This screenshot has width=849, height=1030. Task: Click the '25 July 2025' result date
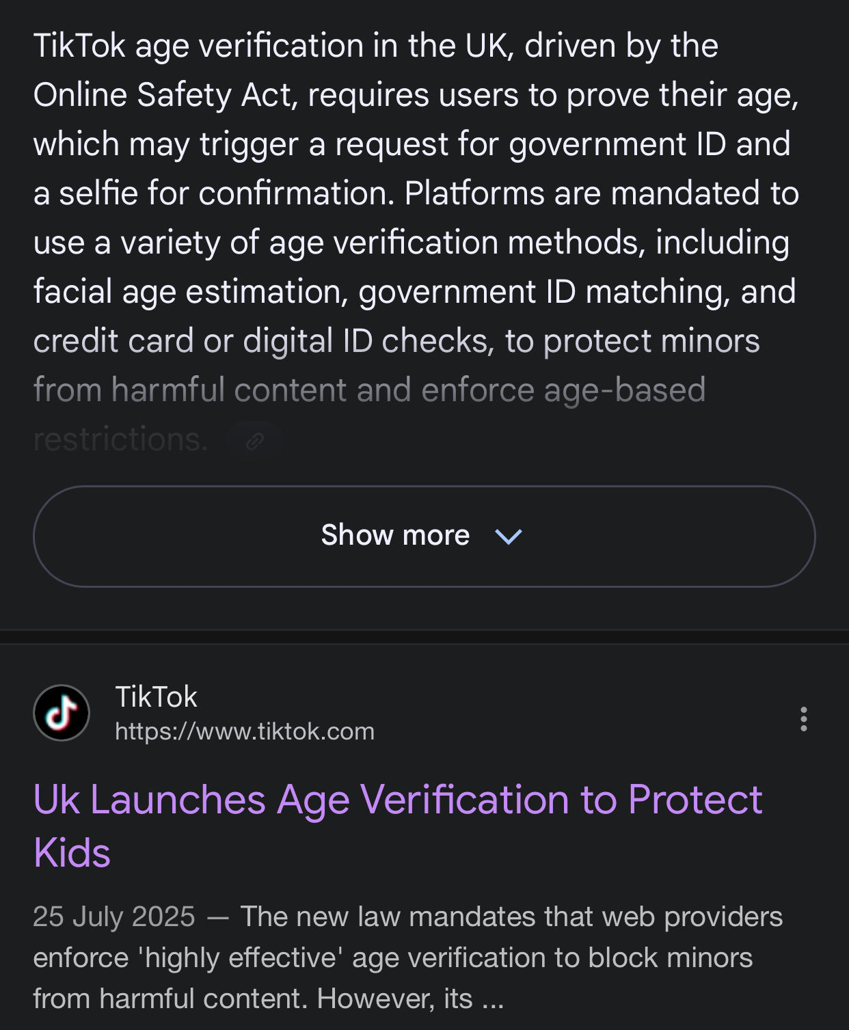point(114,917)
